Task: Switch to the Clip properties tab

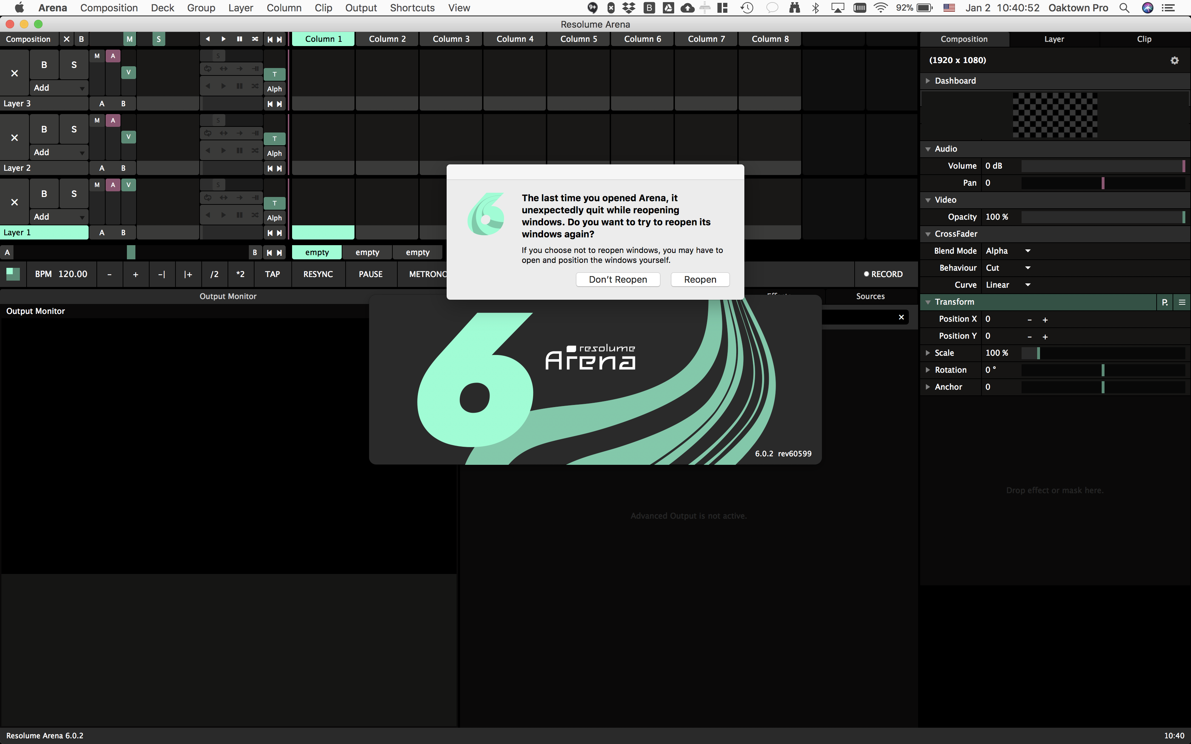Action: [x=1144, y=39]
